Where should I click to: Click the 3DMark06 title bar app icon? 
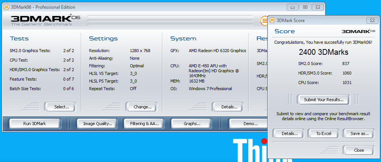pos(7,7)
